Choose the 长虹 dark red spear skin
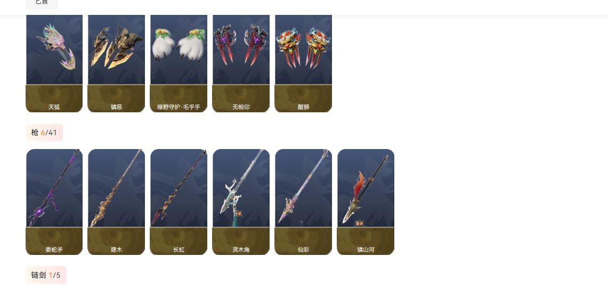The width and height of the screenshot is (608, 289). coord(179,202)
